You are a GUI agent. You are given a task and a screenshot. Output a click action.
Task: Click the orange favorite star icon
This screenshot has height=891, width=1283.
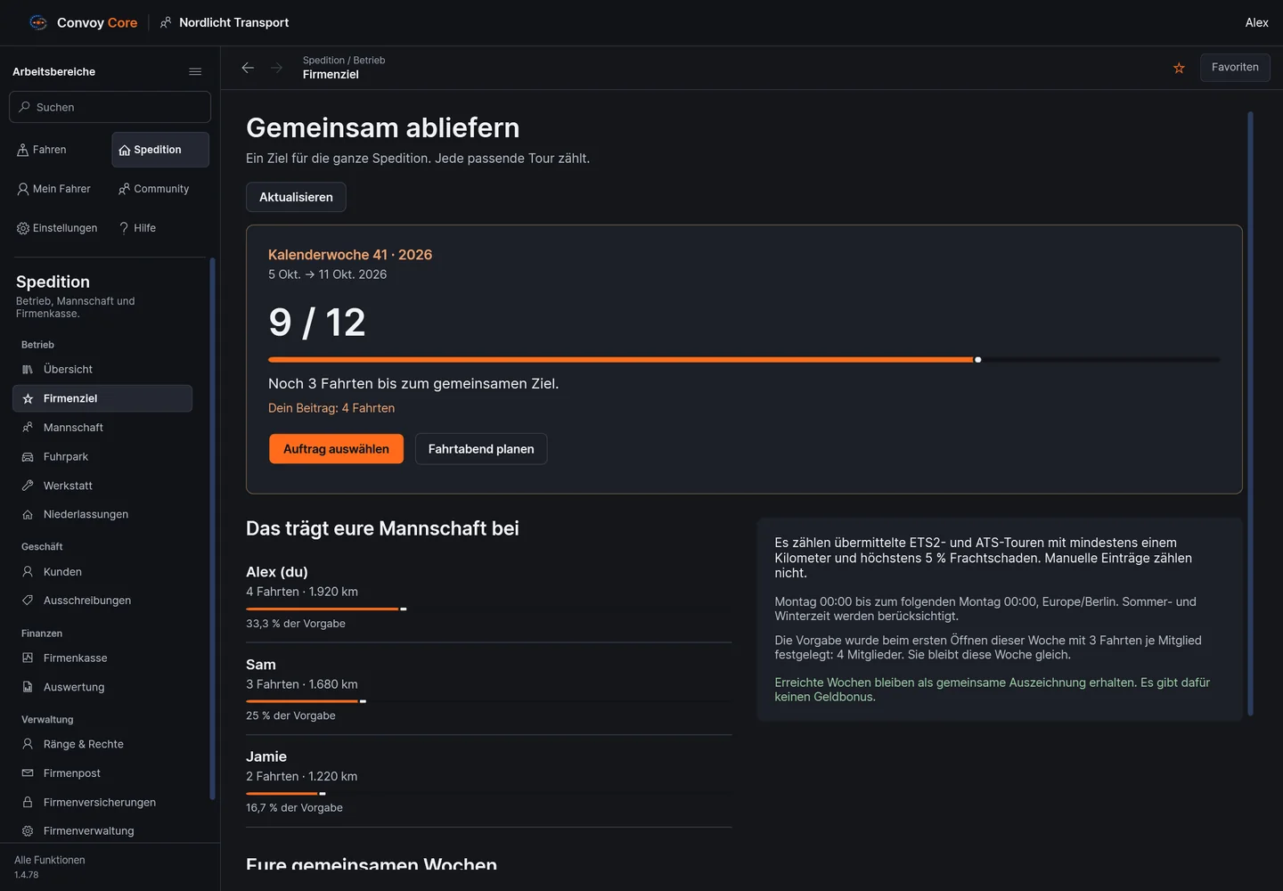coord(1179,68)
